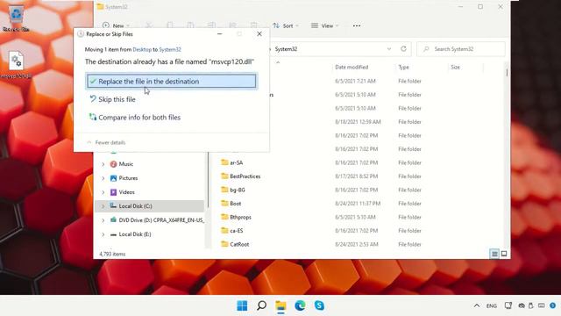Select Local Disk (E:) in navigation pane
Screen dimensions: 561x316
(x=131, y=234)
